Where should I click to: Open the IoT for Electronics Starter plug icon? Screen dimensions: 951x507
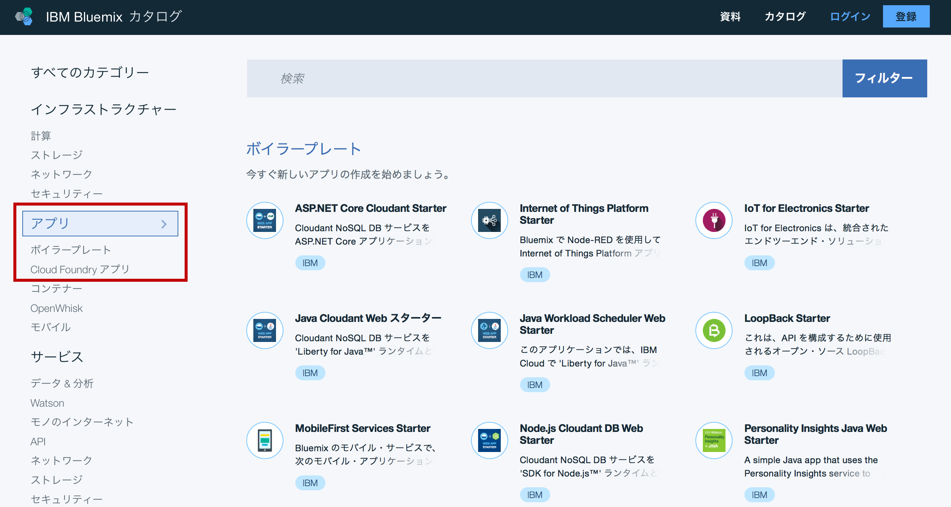714,220
